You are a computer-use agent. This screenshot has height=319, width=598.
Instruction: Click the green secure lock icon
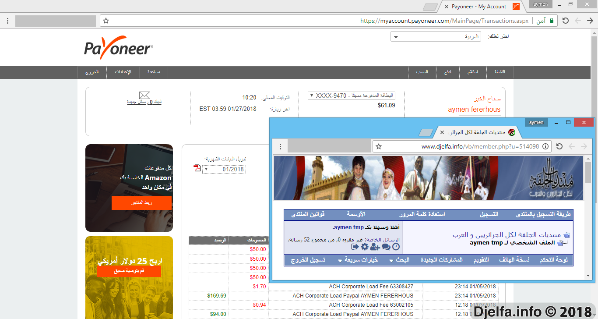tap(551, 21)
